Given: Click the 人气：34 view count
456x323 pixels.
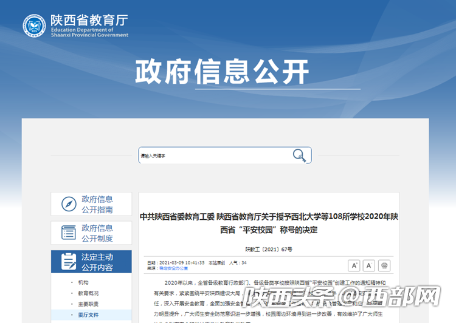Looking at the screenshot, I should coord(238,262).
